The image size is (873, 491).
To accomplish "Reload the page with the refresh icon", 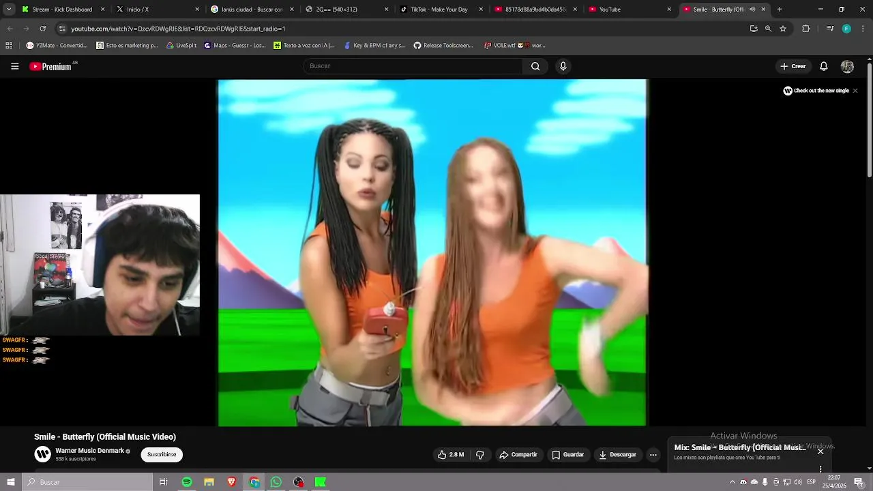I will (43, 29).
